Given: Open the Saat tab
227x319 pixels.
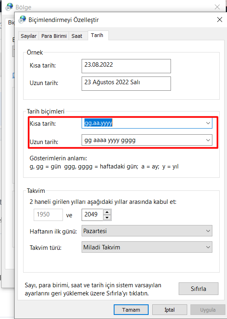Looking at the screenshot, I should tap(77, 36).
